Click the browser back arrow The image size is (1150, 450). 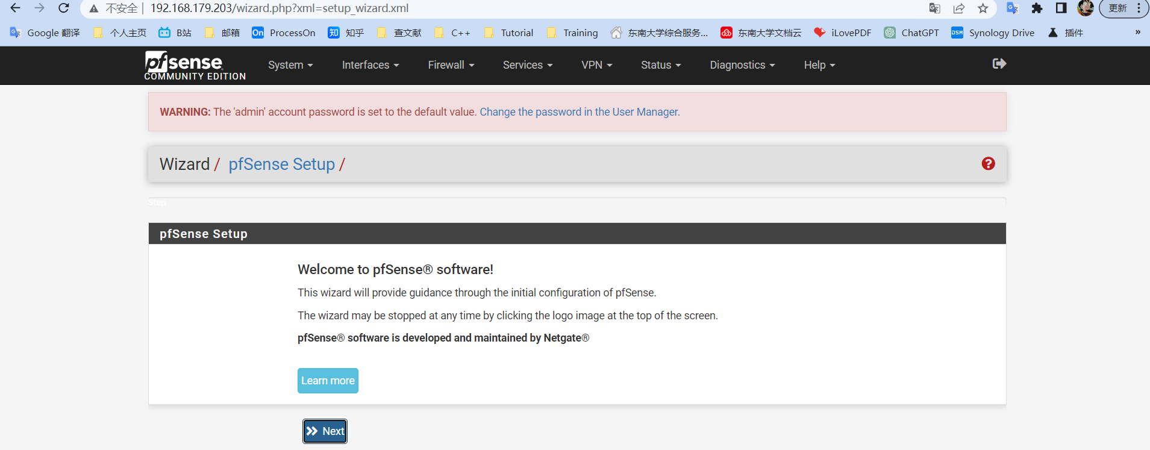pos(16,8)
